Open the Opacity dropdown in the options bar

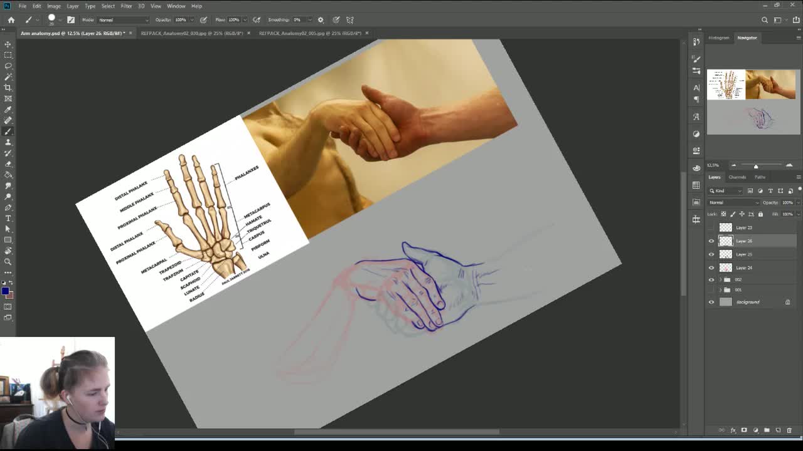tap(192, 19)
